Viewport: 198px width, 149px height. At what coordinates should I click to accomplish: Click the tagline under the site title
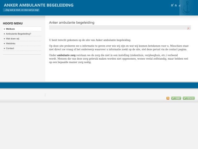[21, 10]
